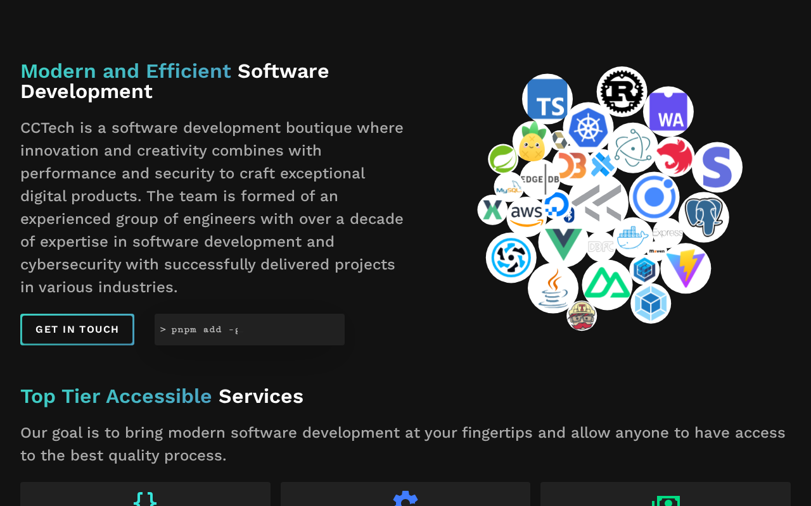Click the green Spring leaf logo
The width and height of the screenshot is (811, 506).
pos(503,158)
